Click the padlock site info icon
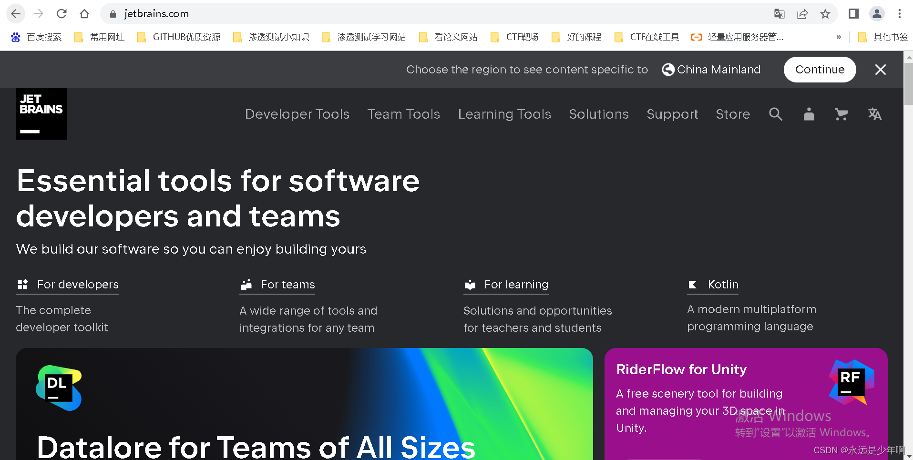Viewport: 913px width, 460px height. (113, 14)
